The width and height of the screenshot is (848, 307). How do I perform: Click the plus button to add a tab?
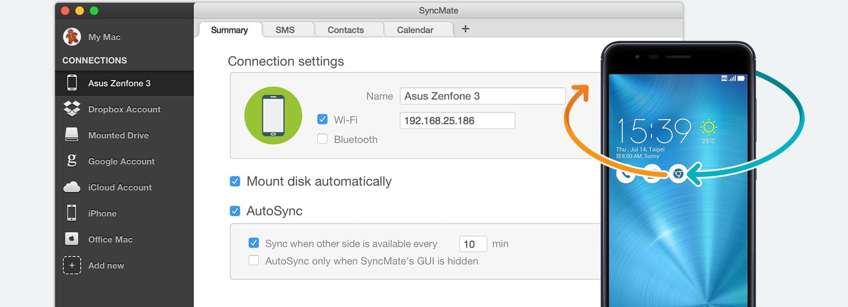pyautogui.click(x=465, y=29)
